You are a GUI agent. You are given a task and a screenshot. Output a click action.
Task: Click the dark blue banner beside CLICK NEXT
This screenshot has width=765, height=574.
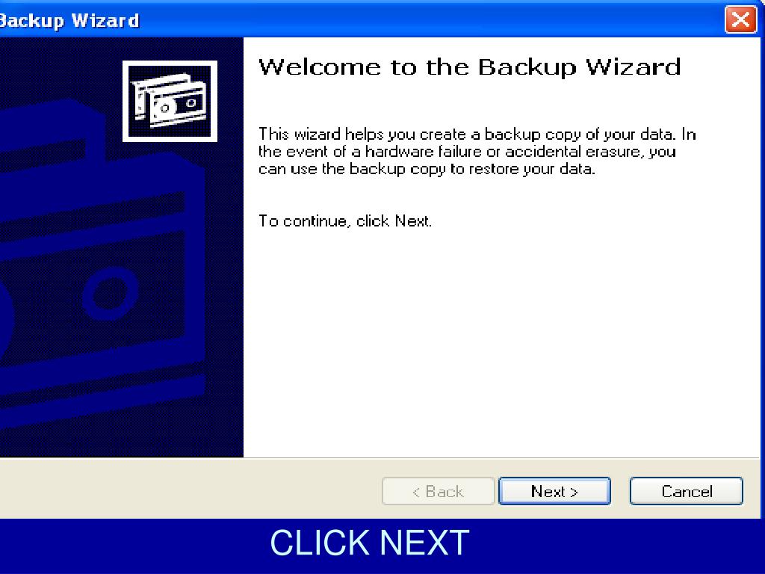[615, 546]
